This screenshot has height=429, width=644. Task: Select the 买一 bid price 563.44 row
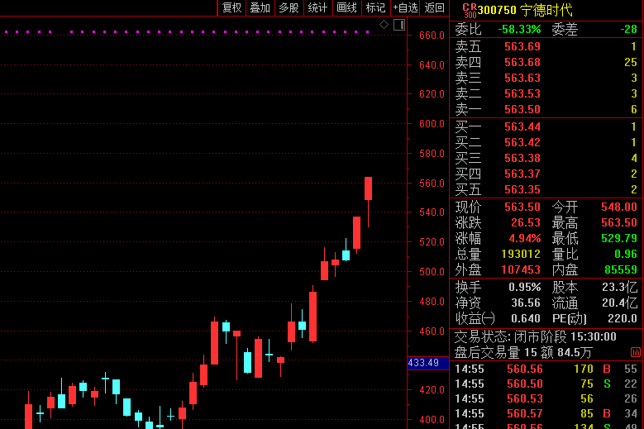pos(546,126)
